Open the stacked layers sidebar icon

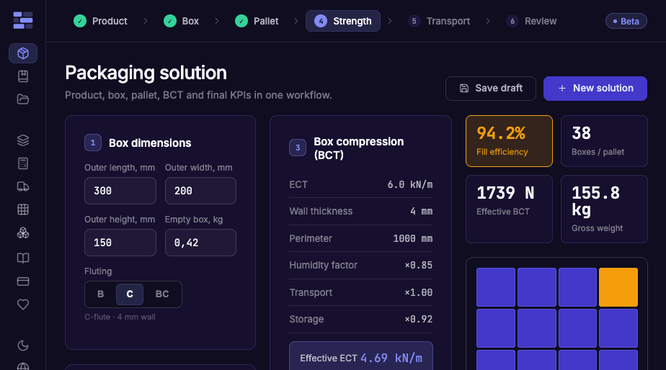[x=23, y=140]
